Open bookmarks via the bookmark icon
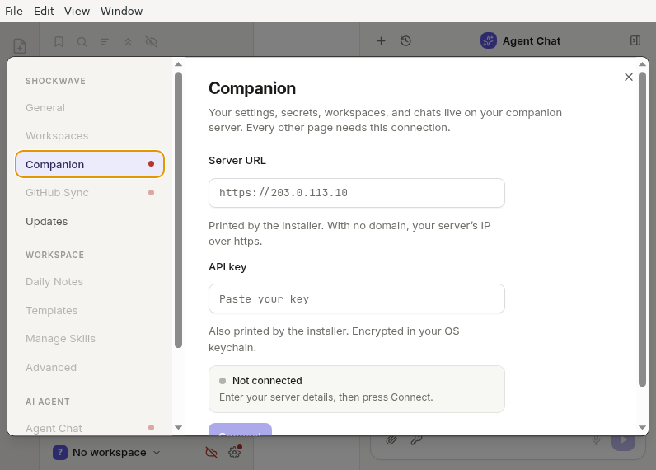 (x=59, y=41)
